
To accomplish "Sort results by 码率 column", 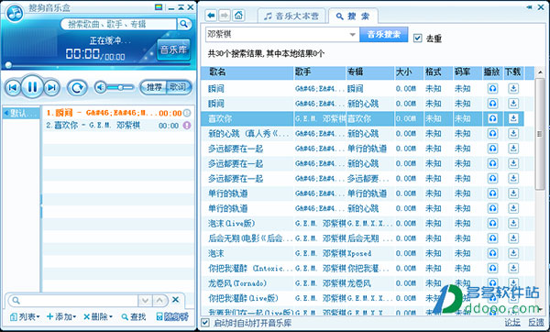I will 467,72.
